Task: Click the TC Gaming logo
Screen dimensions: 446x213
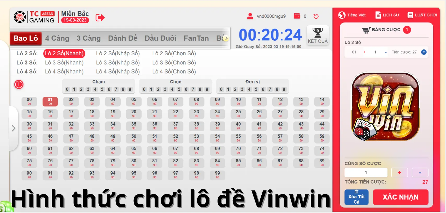Action: (34, 17)
